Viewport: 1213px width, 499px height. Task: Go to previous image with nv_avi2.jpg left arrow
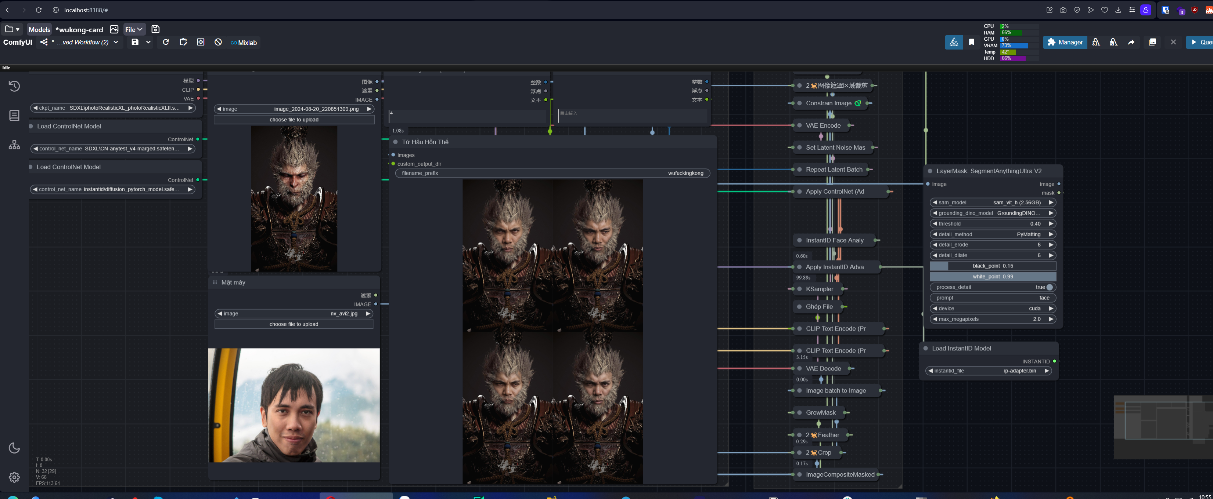coord(220,313)
